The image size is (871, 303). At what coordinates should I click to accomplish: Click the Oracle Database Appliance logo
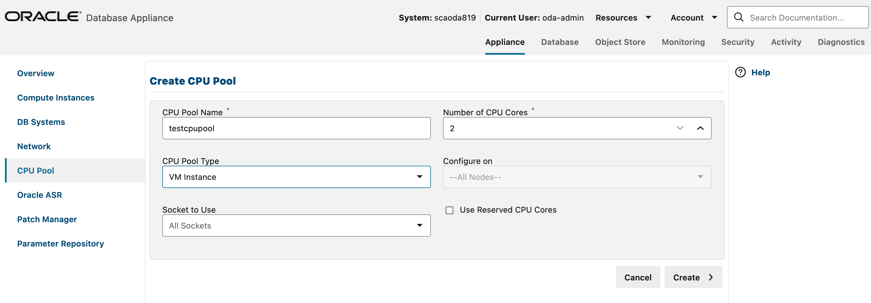pyautogui.click(x=42, y=16)
